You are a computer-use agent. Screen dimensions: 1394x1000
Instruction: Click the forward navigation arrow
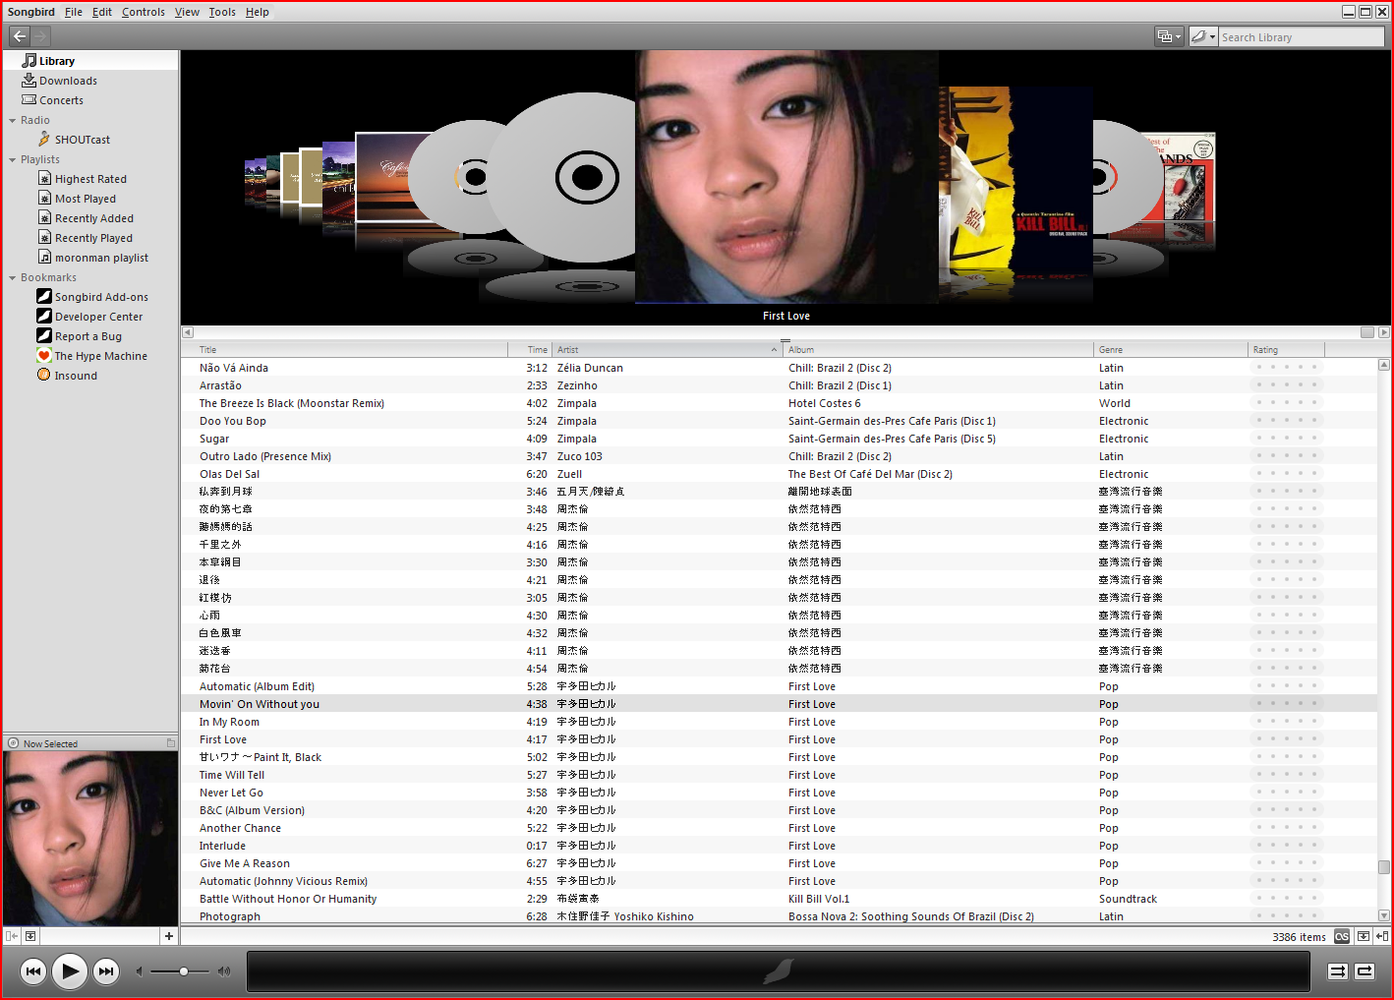(x=40, y=36)
